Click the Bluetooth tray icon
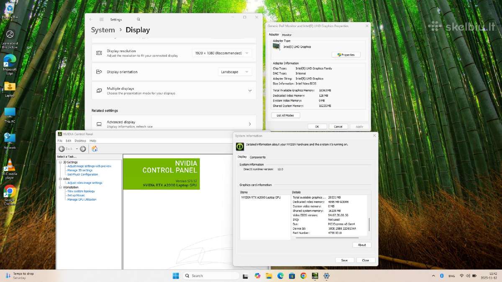This screenshot has height=282, width=502. point(442,276)
